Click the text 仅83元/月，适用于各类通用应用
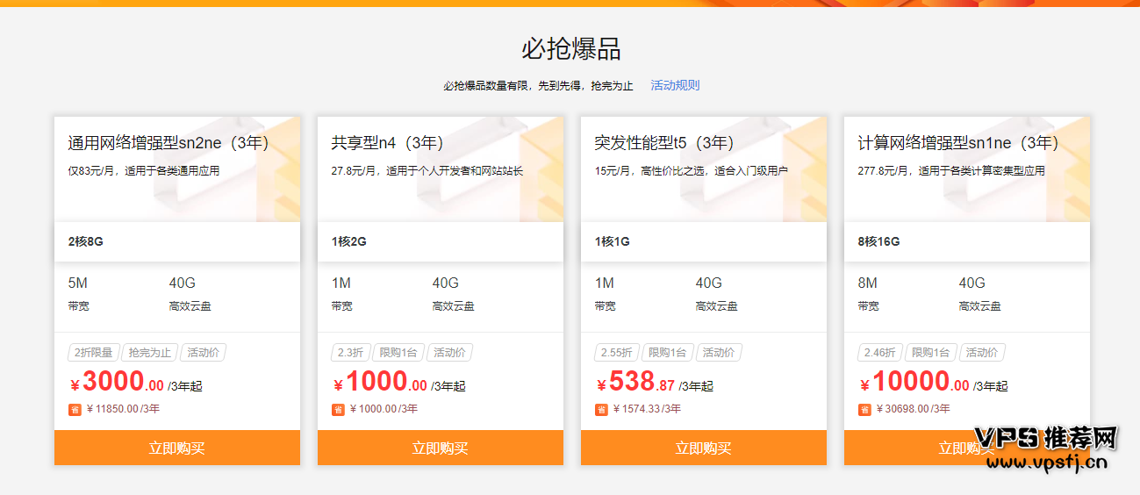 click(x=144, y=171)
